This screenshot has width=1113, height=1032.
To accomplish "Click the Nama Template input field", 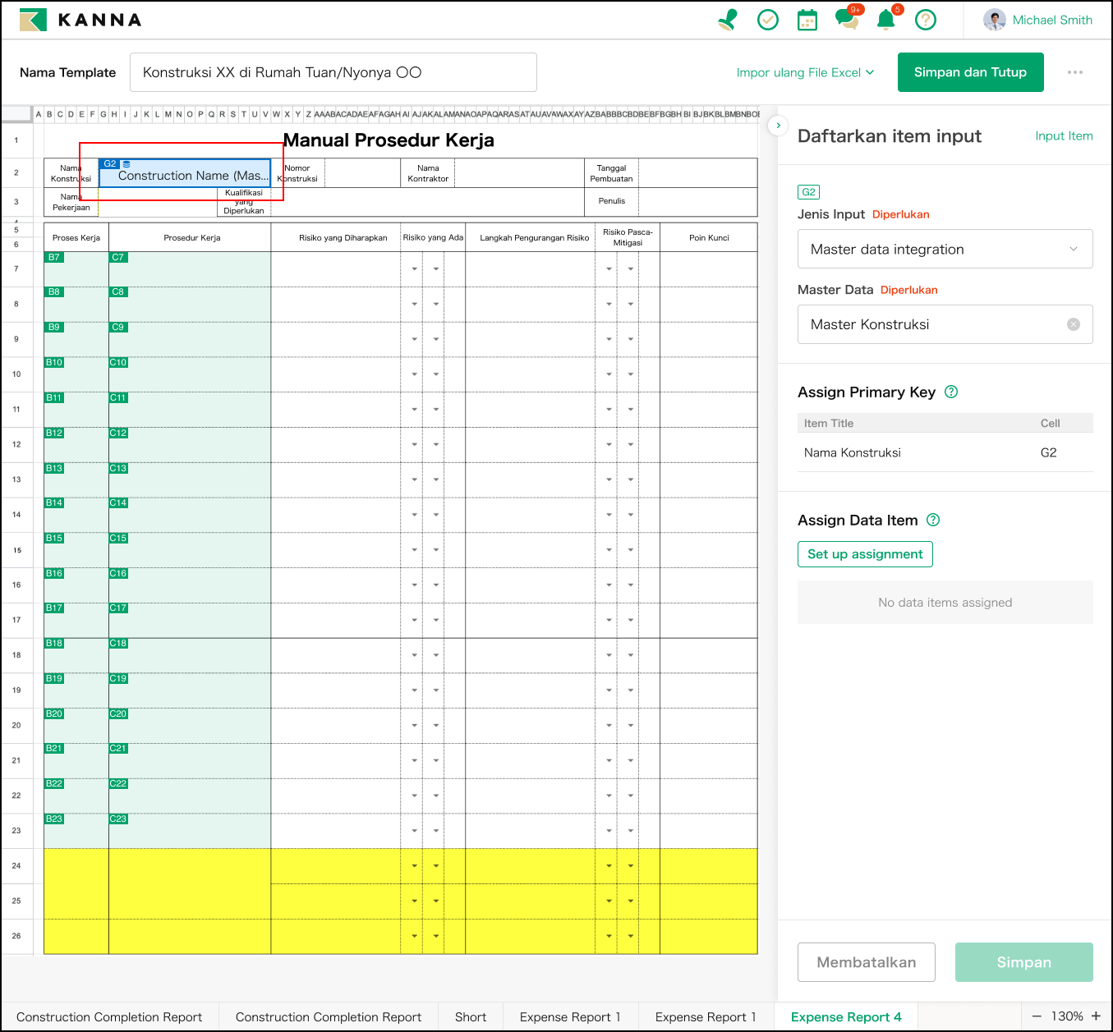I will pyautogui.click(x=333, y=72).
